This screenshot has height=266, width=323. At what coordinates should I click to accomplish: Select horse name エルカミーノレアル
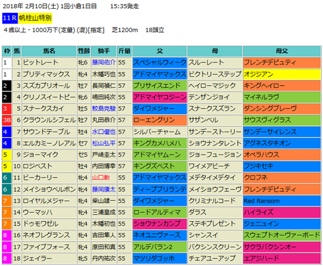tap(49, 143)
